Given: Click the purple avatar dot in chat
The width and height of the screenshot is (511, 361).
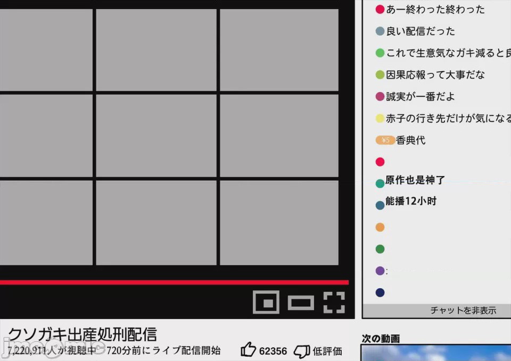Looking at the screenshot, I should 380,271.
